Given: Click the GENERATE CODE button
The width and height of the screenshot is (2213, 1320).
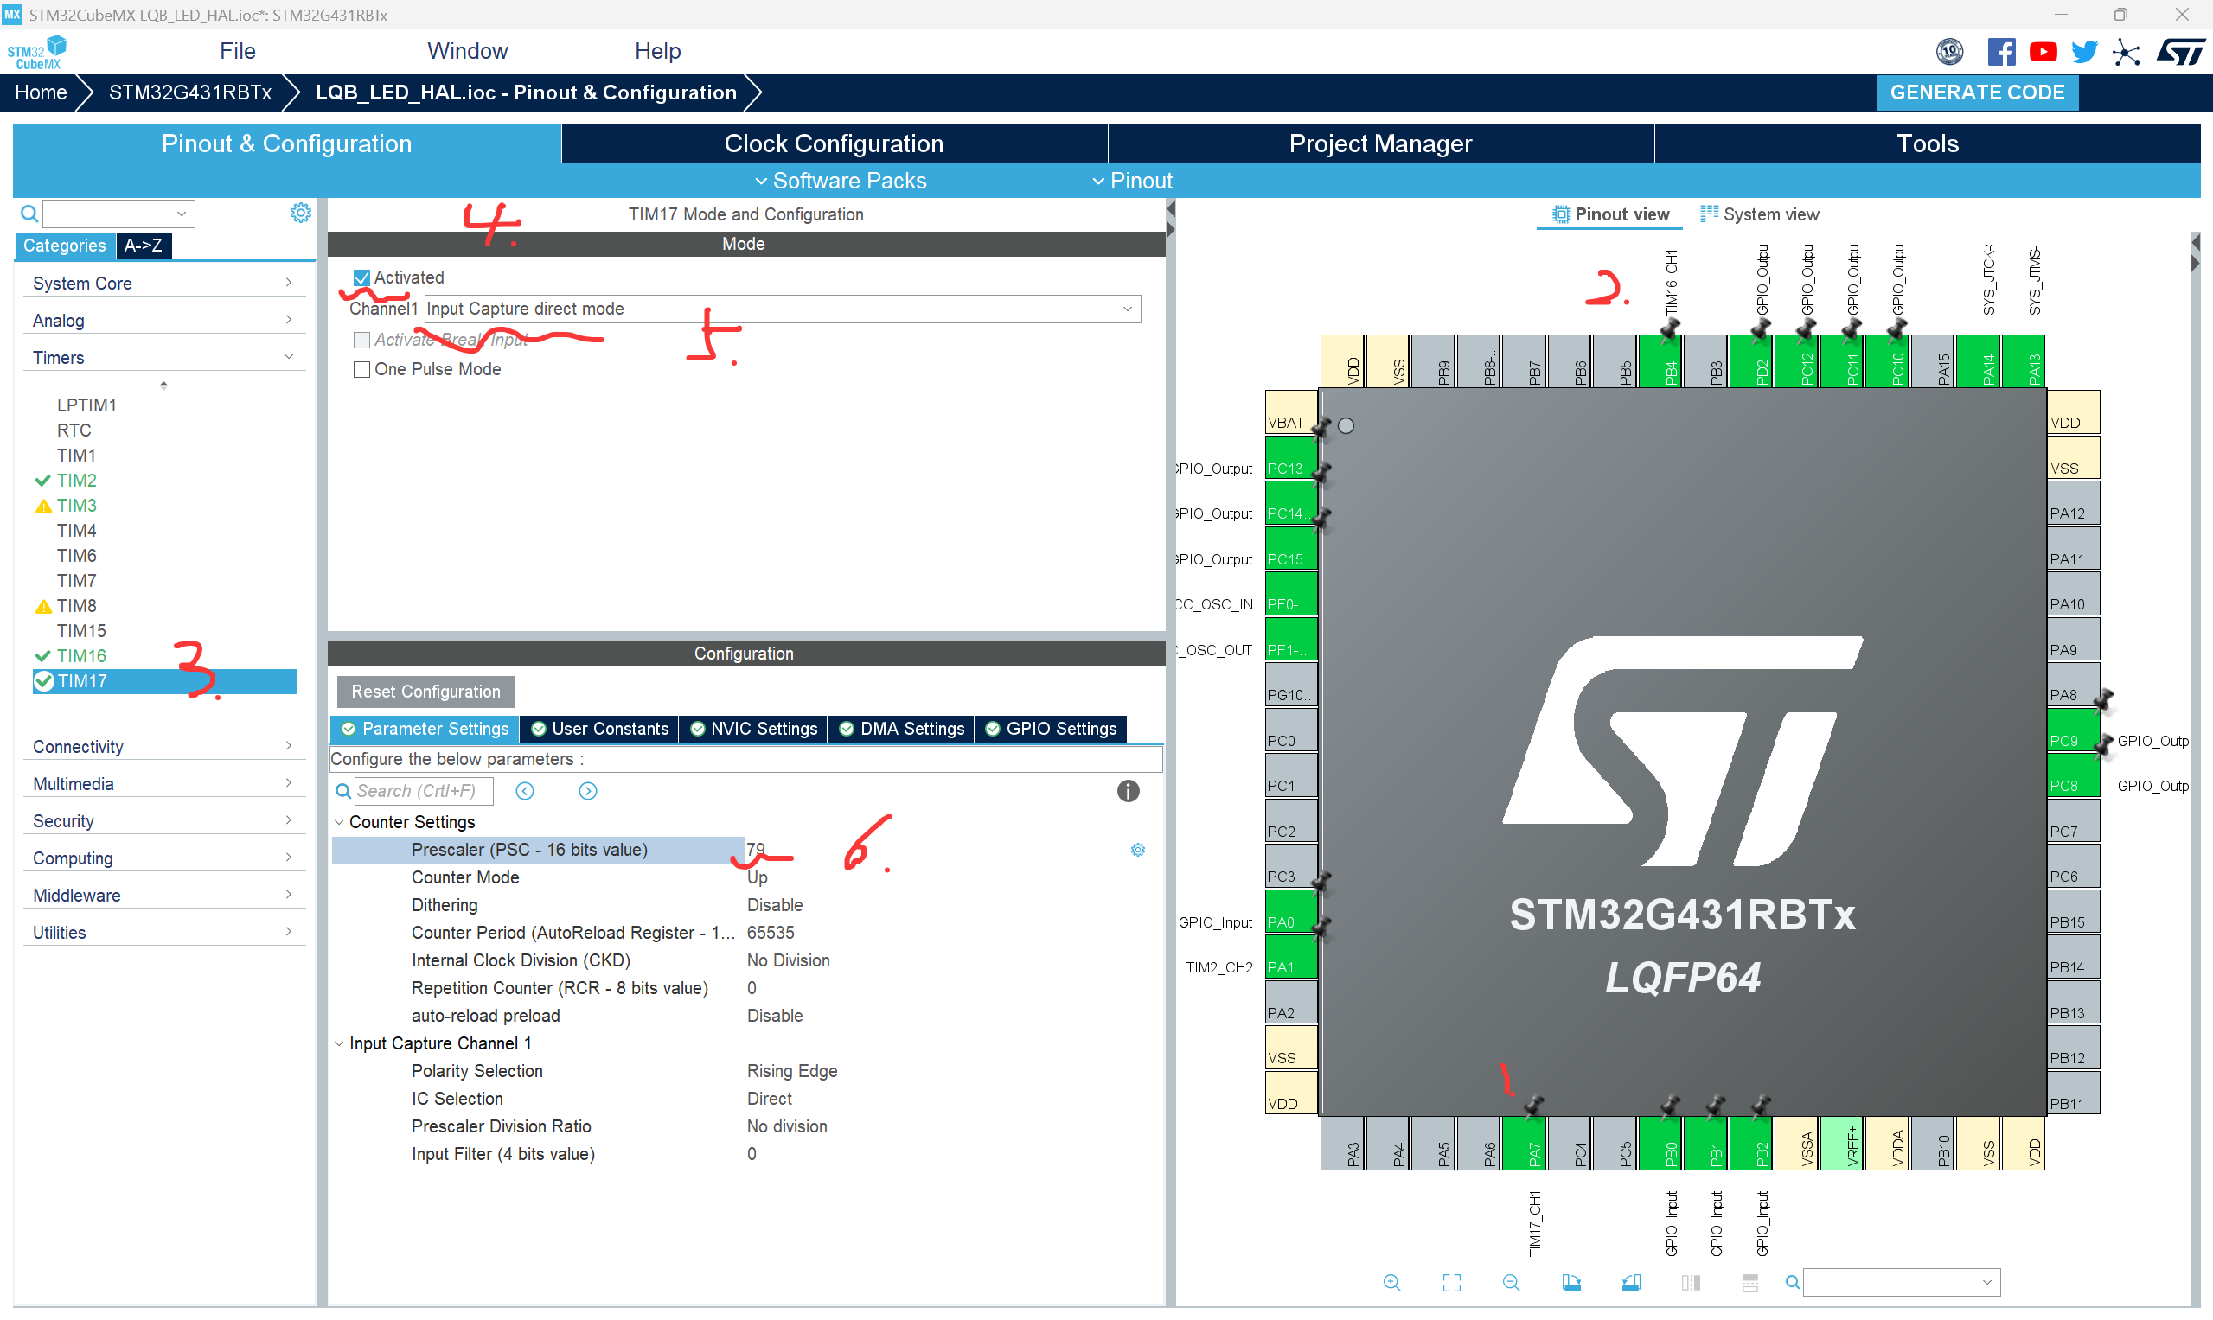Looking at the screenshot, I should tap(1976, 92).
